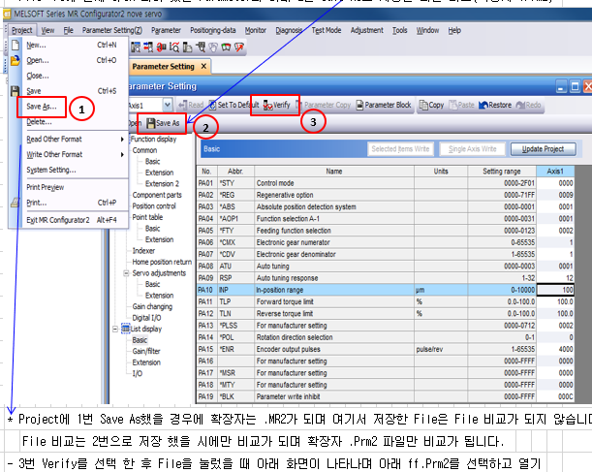Click the PA01 Control mode row name
Image resolution: width=592 pixels, height=472 pixels.
point(334,183)
